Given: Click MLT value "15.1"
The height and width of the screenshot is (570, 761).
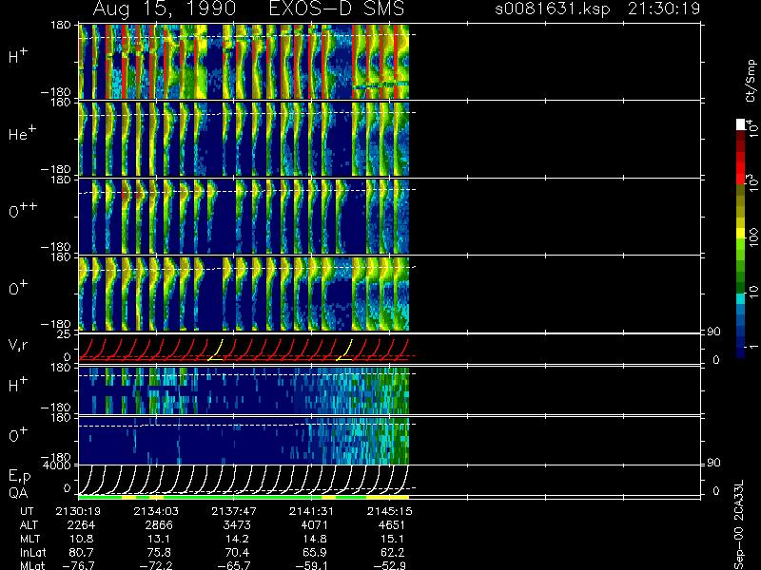Looking at the screenshot, I should click(x=392, y=539).
